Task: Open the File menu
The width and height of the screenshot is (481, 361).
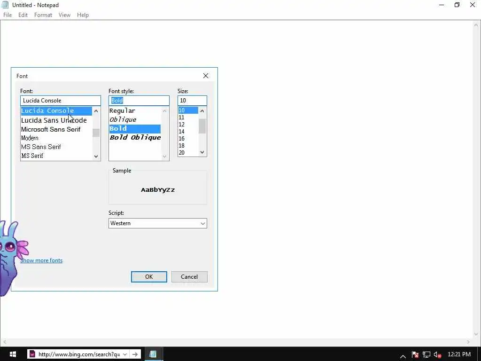Action: pyautogui.click(x=8, y=15)
